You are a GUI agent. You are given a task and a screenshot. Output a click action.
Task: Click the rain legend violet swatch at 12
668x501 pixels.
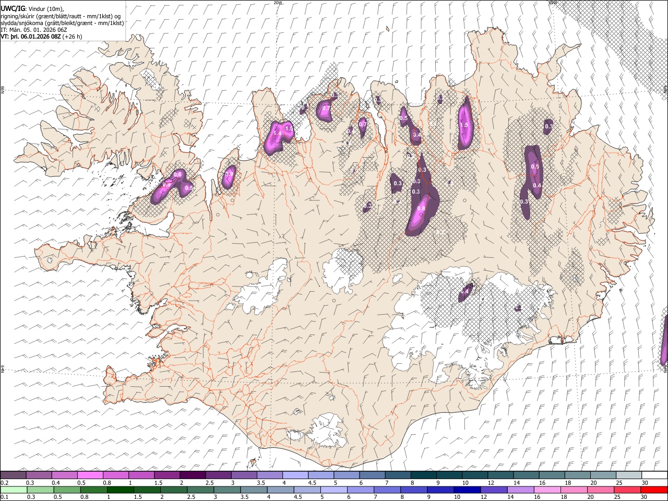(494, 490)
